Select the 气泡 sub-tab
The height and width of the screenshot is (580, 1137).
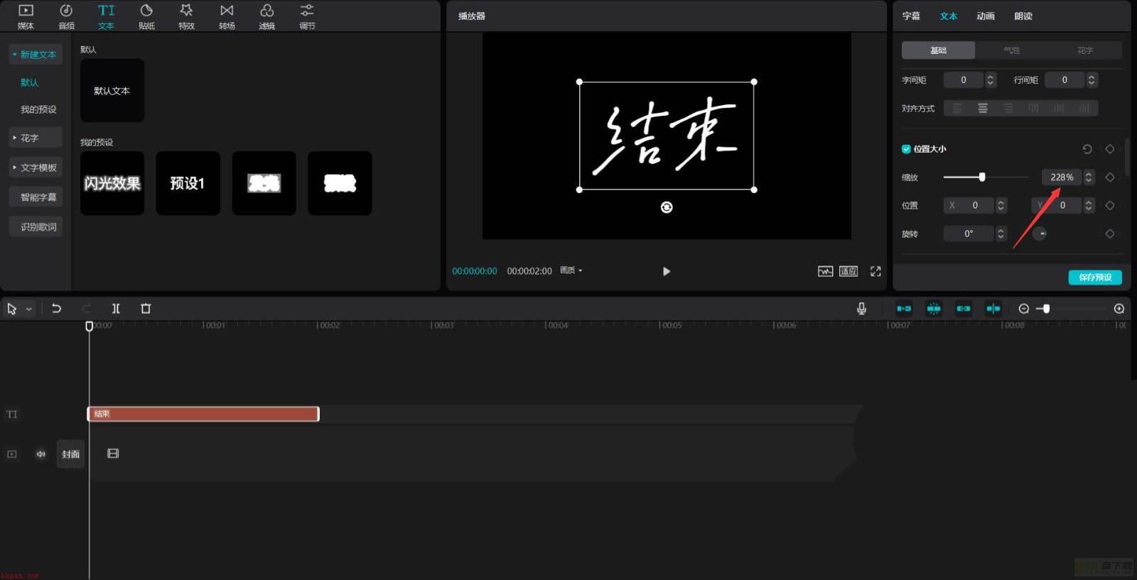click(1011, 50)
